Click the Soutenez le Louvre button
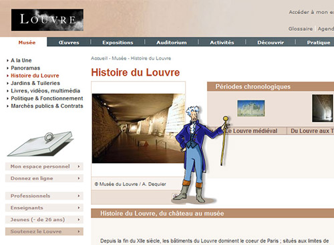 pyautogui.click(x=44, y=232)
